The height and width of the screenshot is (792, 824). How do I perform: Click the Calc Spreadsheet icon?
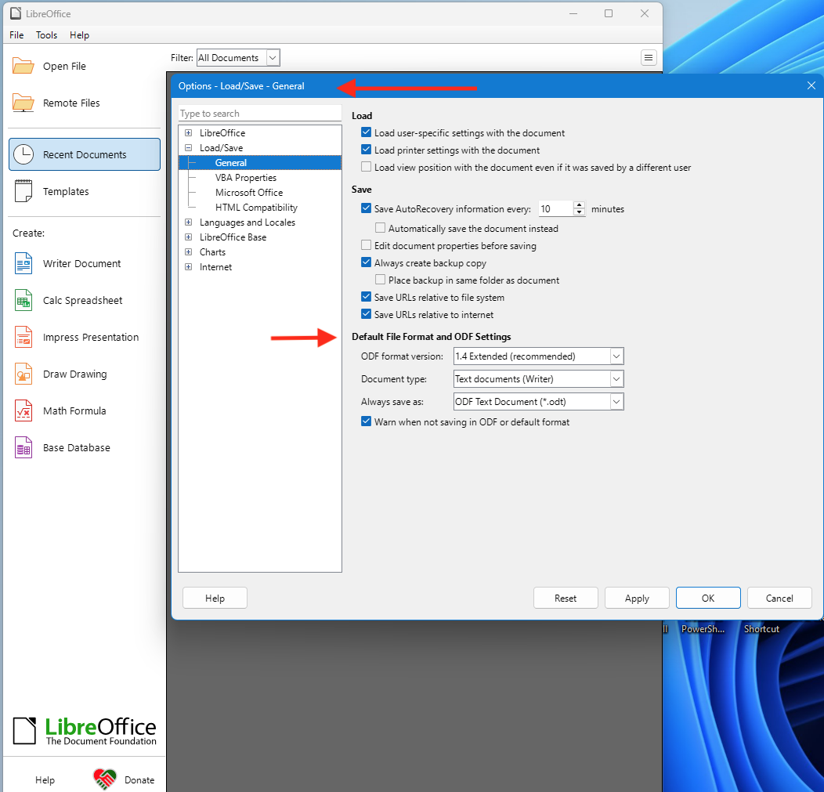pos(23,300)
